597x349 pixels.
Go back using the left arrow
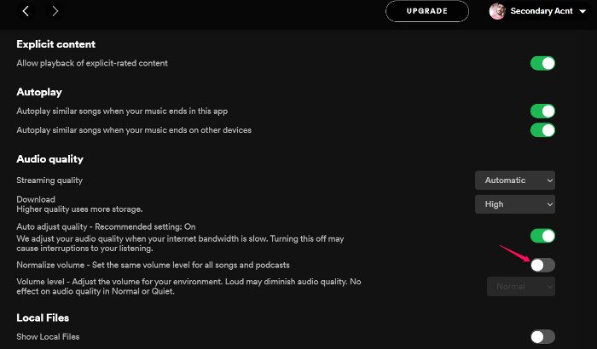26,11
